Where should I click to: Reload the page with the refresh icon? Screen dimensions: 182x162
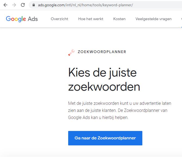[x=23, y=5]
